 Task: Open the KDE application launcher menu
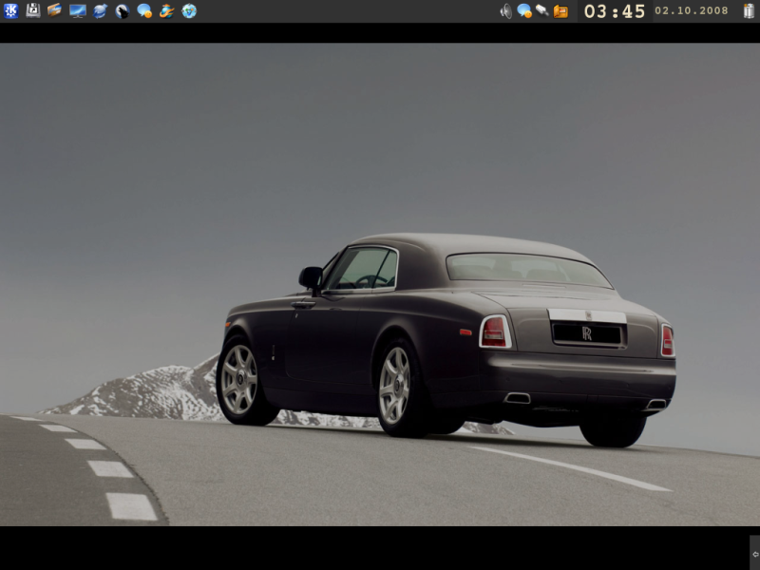tap(10, 10)
